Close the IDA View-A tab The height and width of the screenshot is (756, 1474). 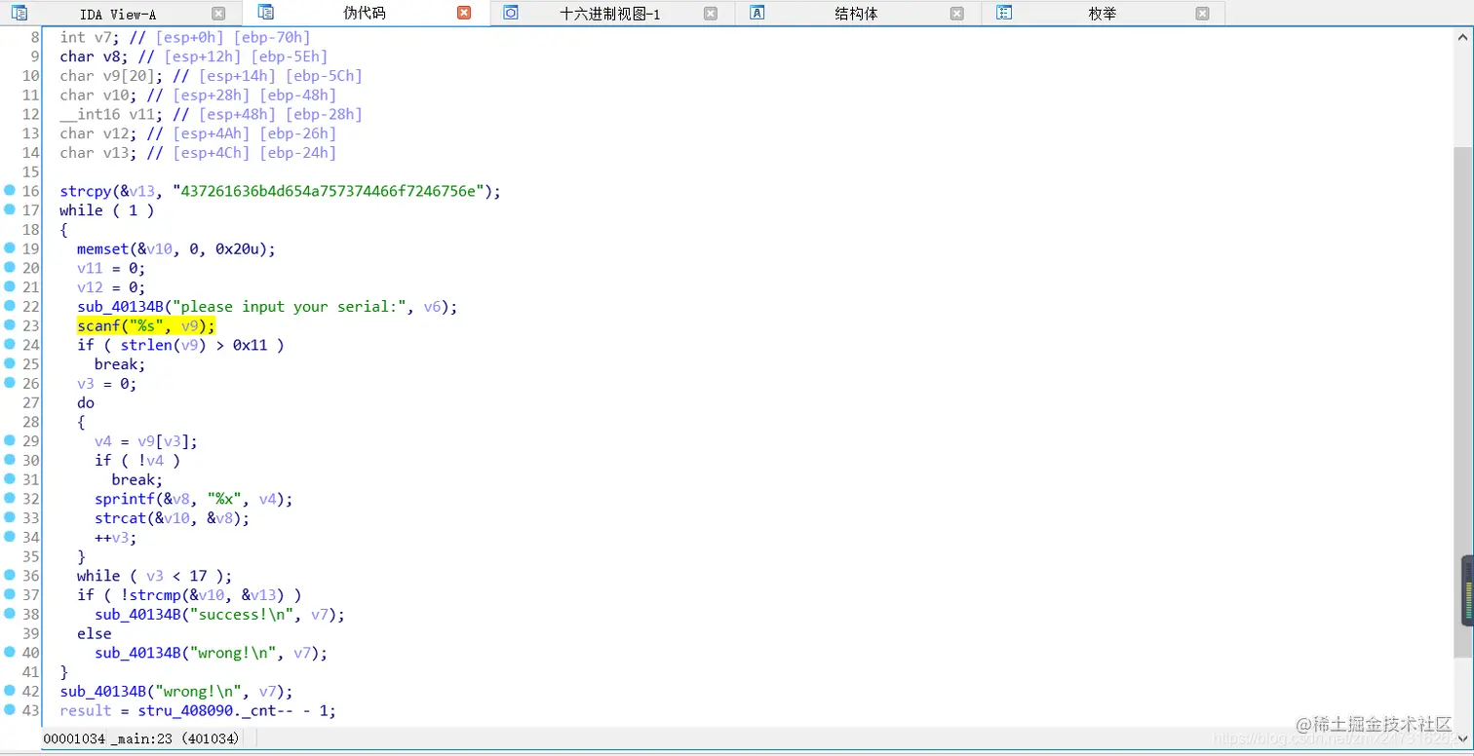click(218, 14)
